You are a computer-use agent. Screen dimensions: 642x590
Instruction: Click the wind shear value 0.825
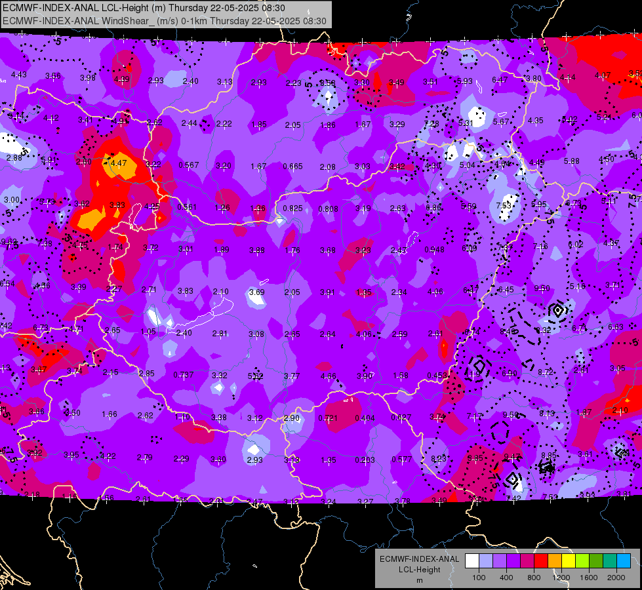click(x=292, y=208)
